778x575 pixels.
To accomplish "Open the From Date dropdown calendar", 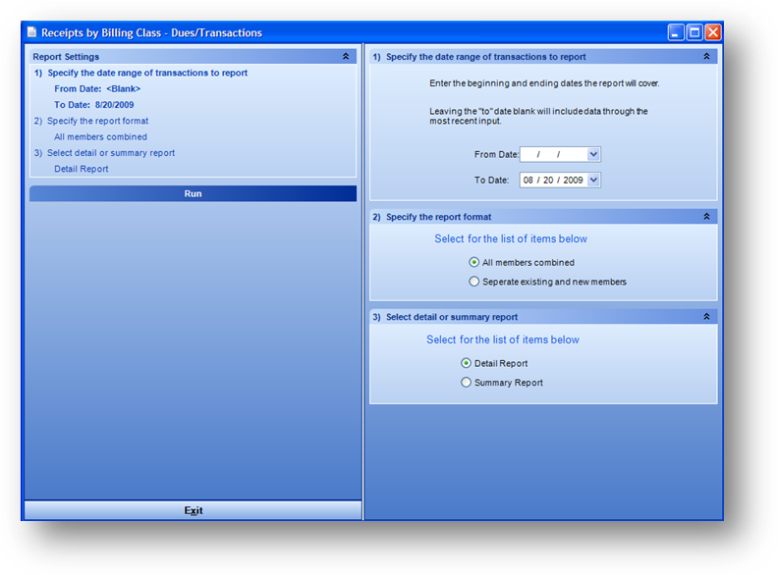I will click(593, 154).
